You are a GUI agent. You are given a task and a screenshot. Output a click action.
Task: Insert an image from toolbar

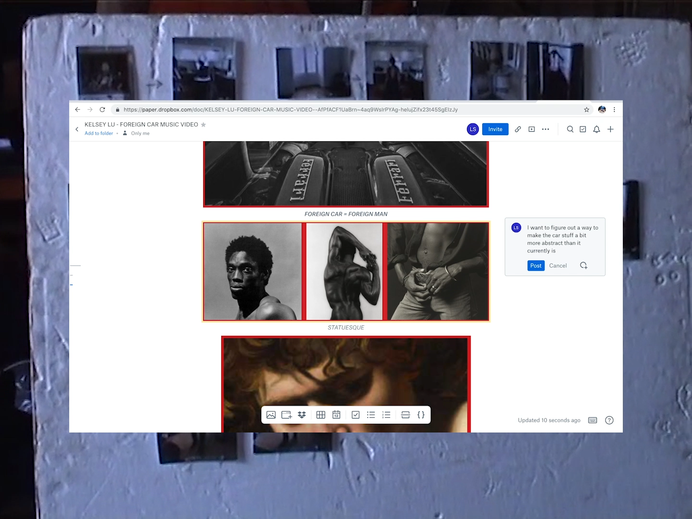click(x=271, y=415)
